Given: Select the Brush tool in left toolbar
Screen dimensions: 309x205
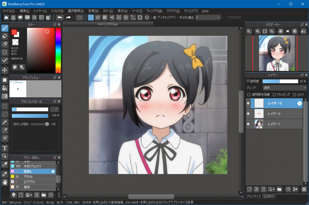Looking at the screenshot, I should [5, 28].
